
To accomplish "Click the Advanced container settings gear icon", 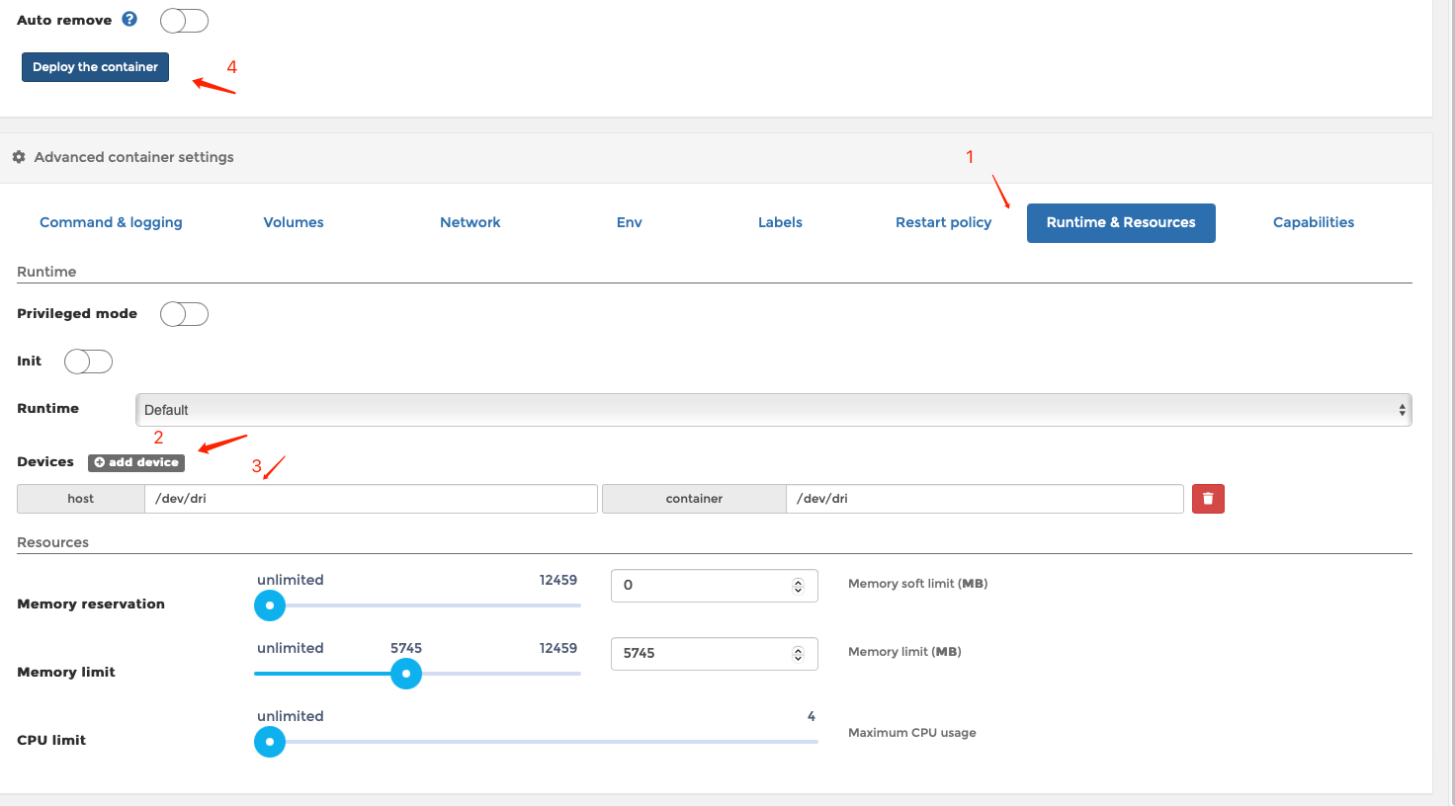I will coord(19,157).
